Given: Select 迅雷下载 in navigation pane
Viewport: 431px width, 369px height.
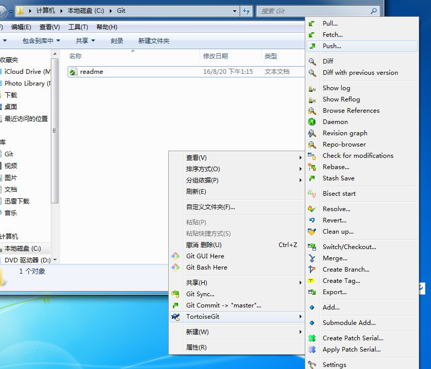Looking at the screenshot, I should [x=17, y=201].
